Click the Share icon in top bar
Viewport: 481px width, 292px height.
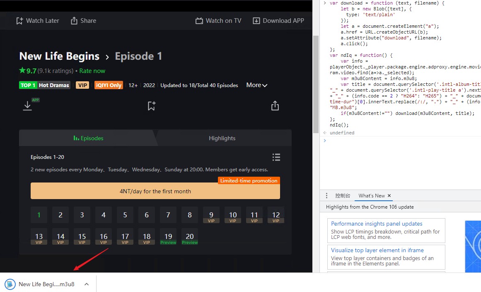[x=74, y=21]
